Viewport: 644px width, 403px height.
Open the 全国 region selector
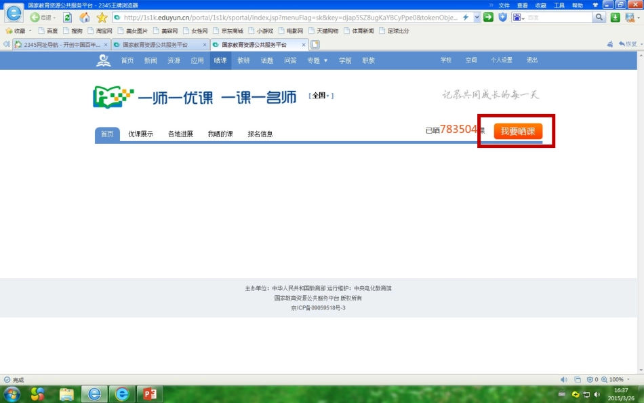[321, 96]
